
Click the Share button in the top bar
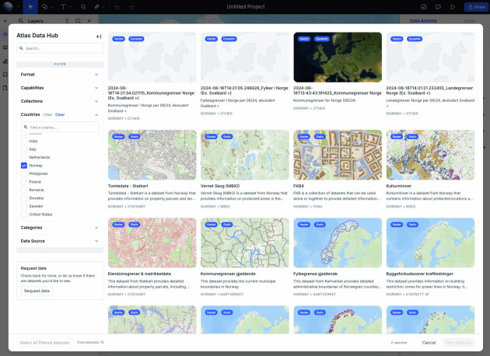pos(477,7)
